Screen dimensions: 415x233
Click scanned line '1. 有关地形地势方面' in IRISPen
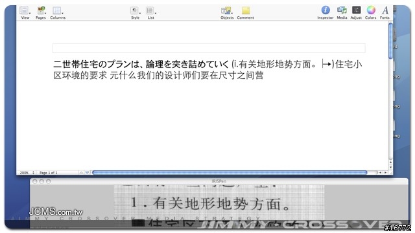[x=210, y=204]
